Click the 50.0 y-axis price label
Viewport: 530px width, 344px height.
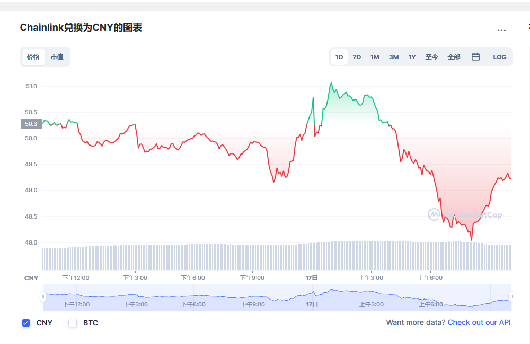pyautogui.click(x=31, y=138)
